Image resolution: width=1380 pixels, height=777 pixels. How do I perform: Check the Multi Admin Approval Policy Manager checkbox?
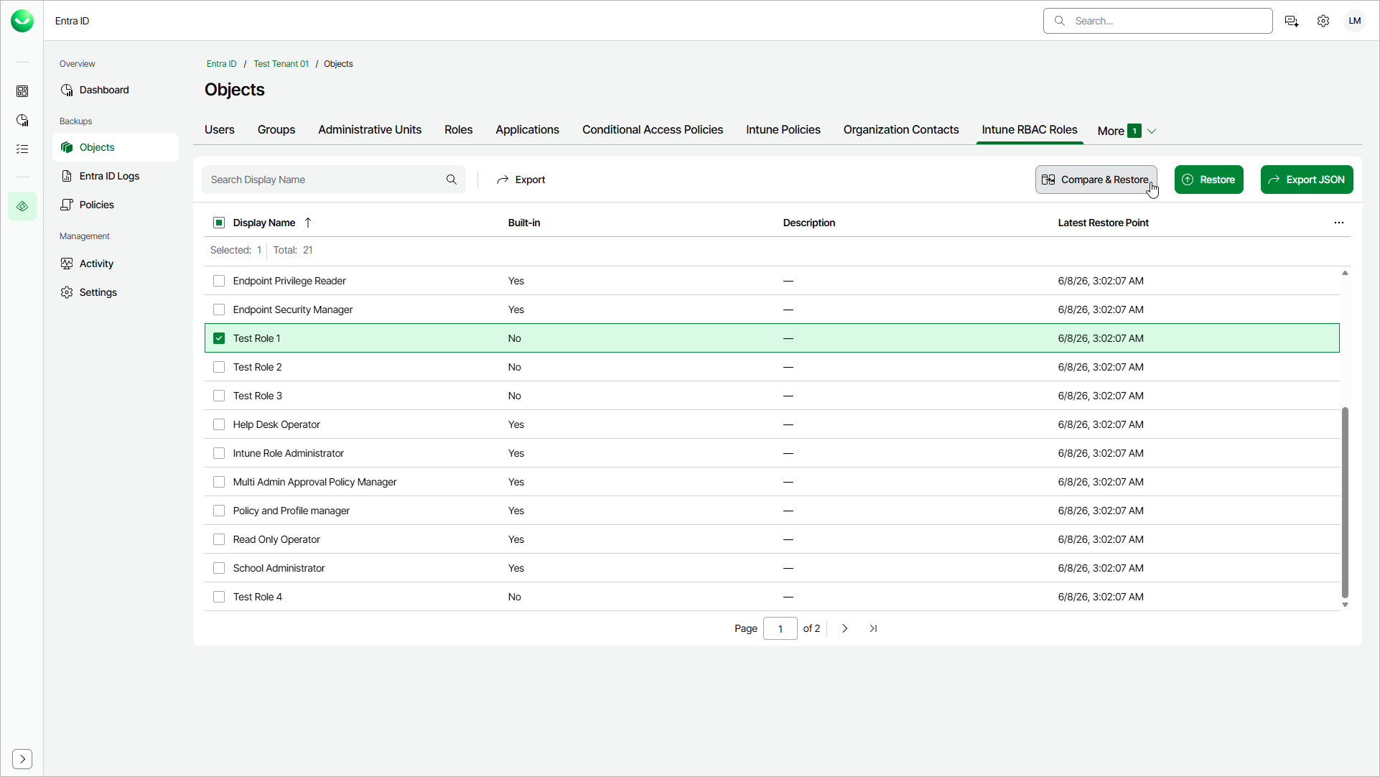coord(219,482)
